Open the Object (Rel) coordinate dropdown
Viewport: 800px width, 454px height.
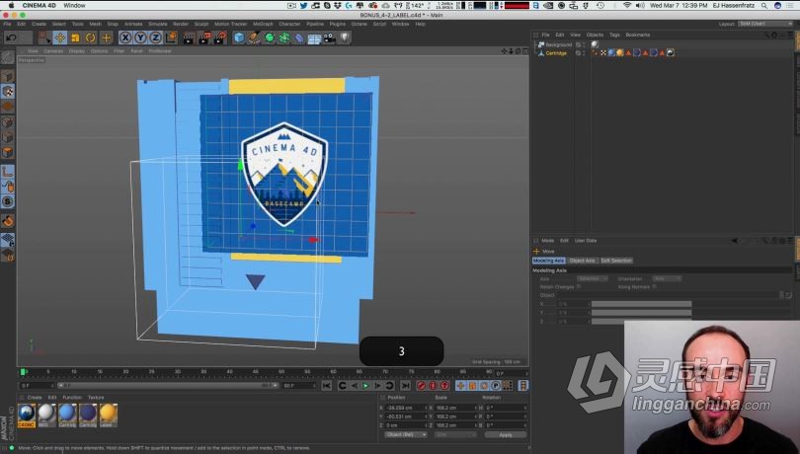406,434
